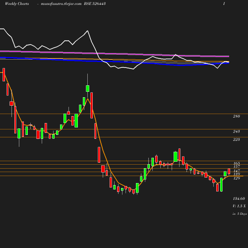
Task: Click the 165 price level label
Action: point(237,163)
